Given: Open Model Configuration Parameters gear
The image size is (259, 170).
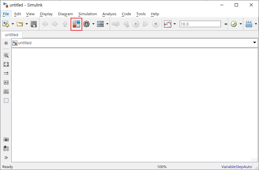Looking at the screenshot, I should pyautogui.click(x=86, y=24).
